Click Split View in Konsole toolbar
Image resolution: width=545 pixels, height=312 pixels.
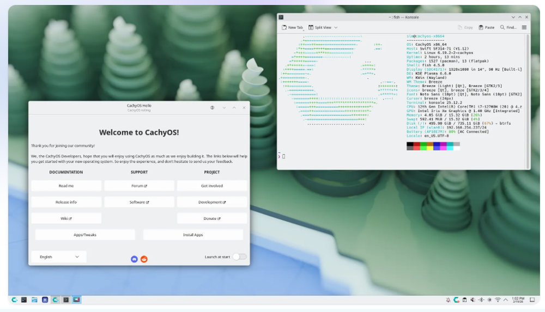click(320, 27)
